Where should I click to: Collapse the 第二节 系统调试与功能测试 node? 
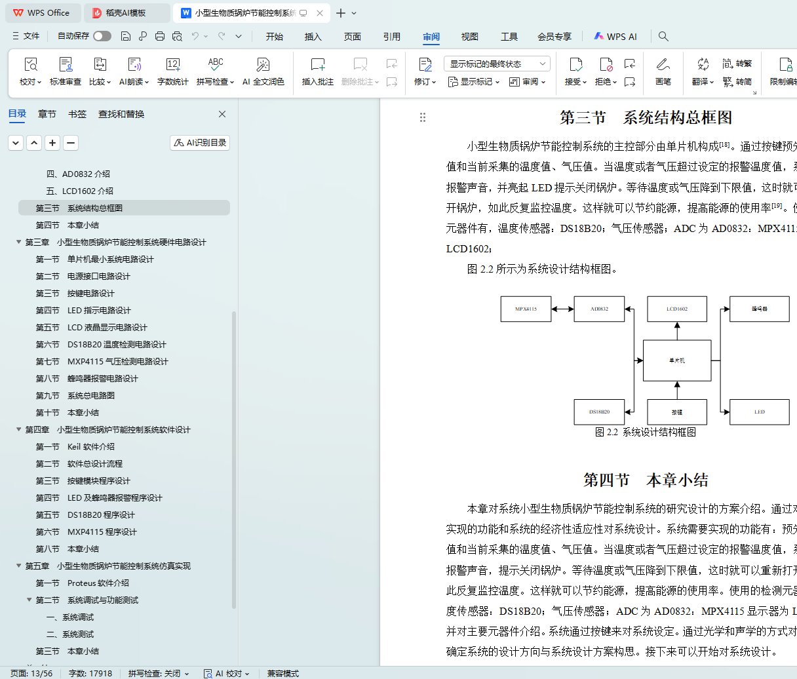coord(29,600)
